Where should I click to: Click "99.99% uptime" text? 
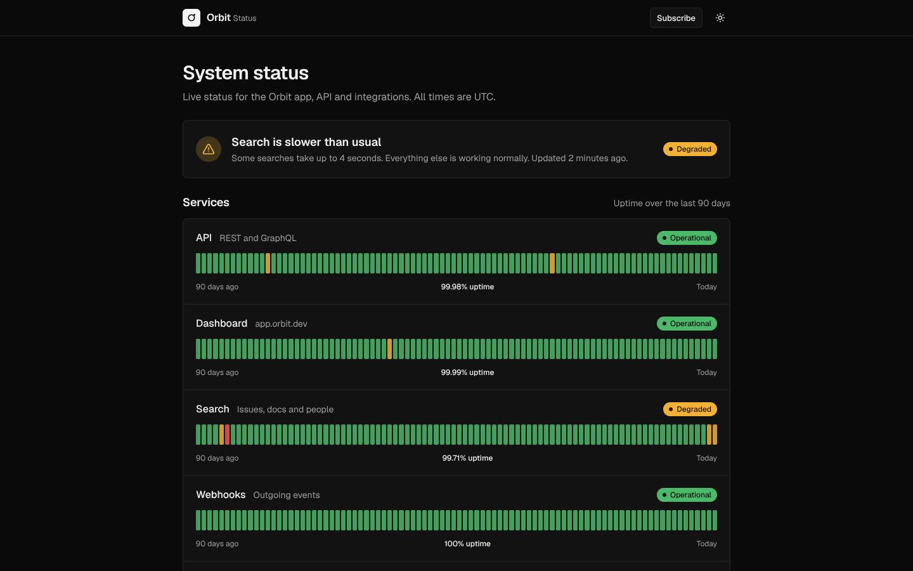click(467, 372)
